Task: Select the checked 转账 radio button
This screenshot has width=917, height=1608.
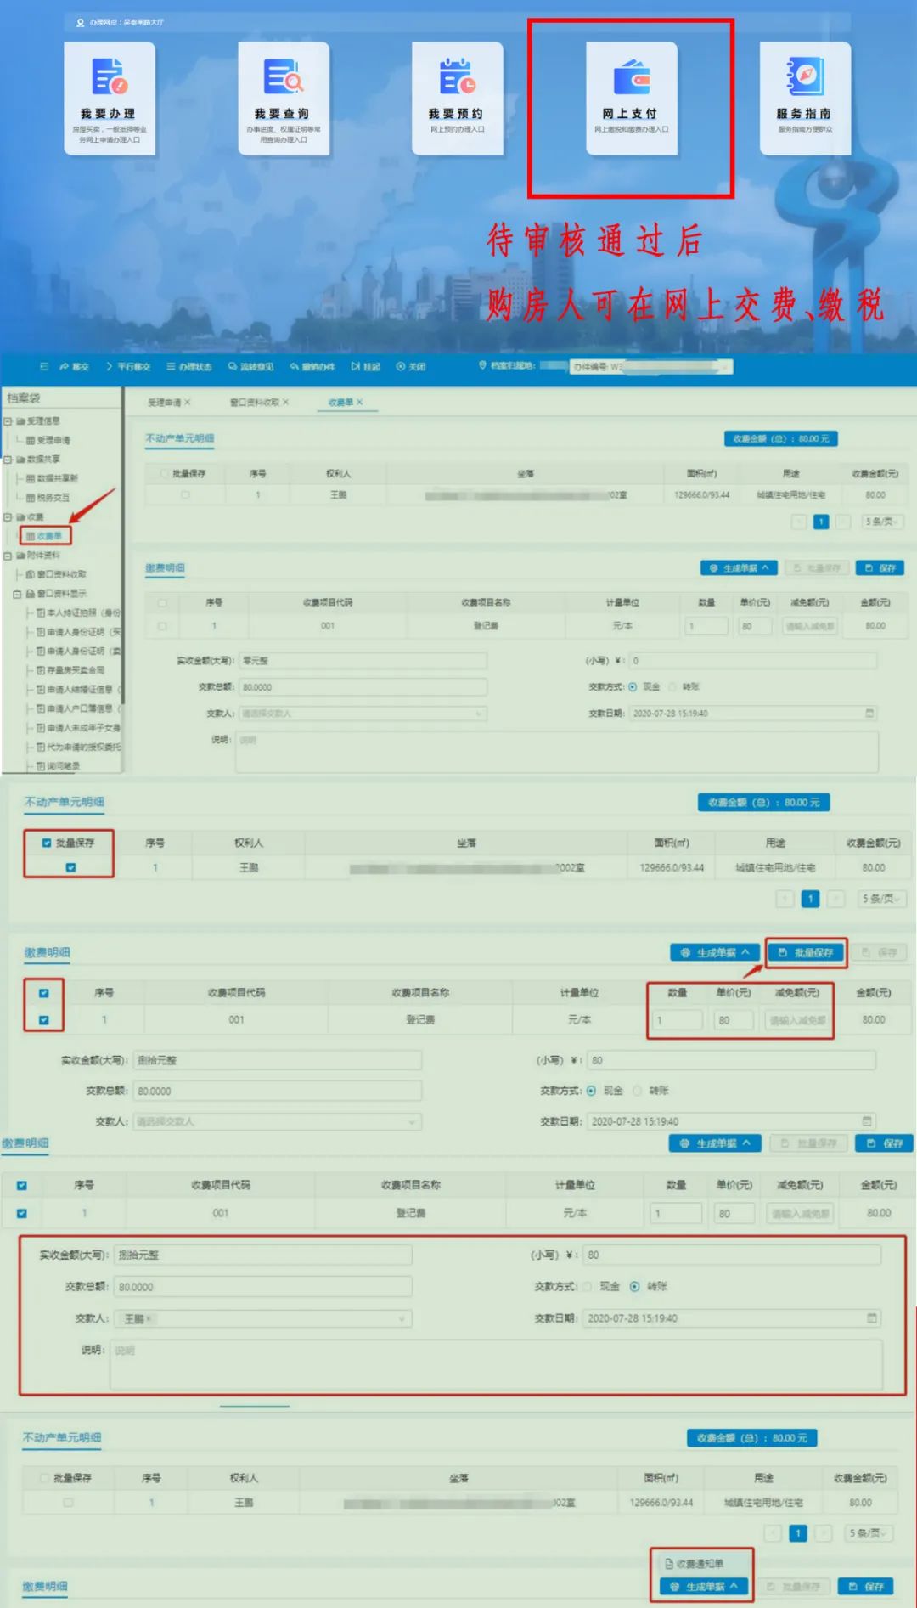Action: pos(634,1287)
